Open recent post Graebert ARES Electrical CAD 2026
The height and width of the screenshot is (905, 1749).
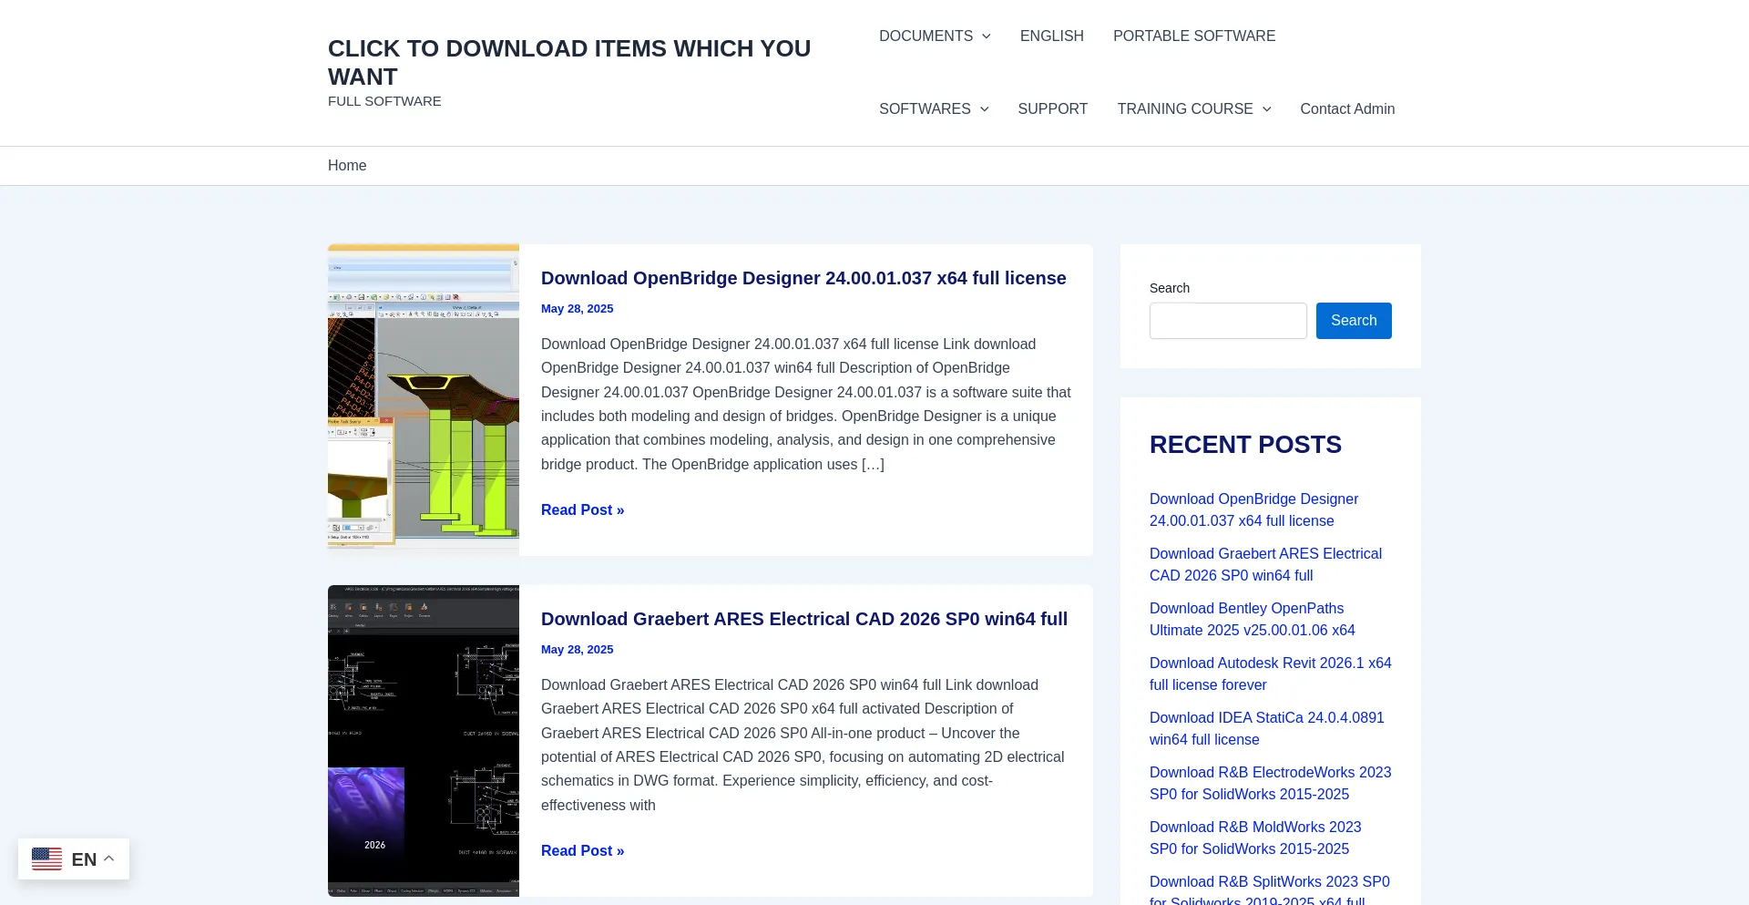(x=1265, y=565)
